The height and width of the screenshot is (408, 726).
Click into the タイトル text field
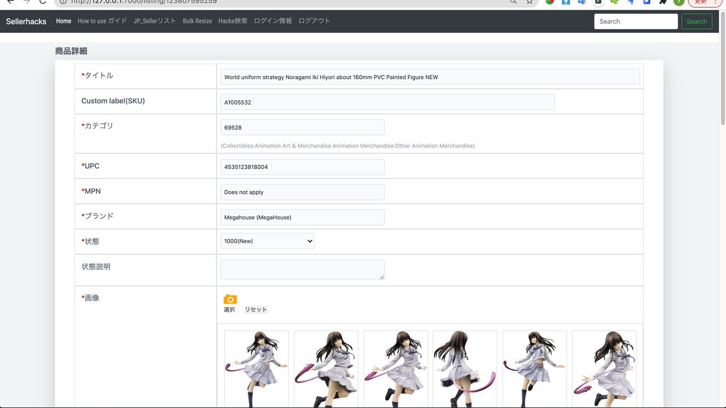click(430, 77)
